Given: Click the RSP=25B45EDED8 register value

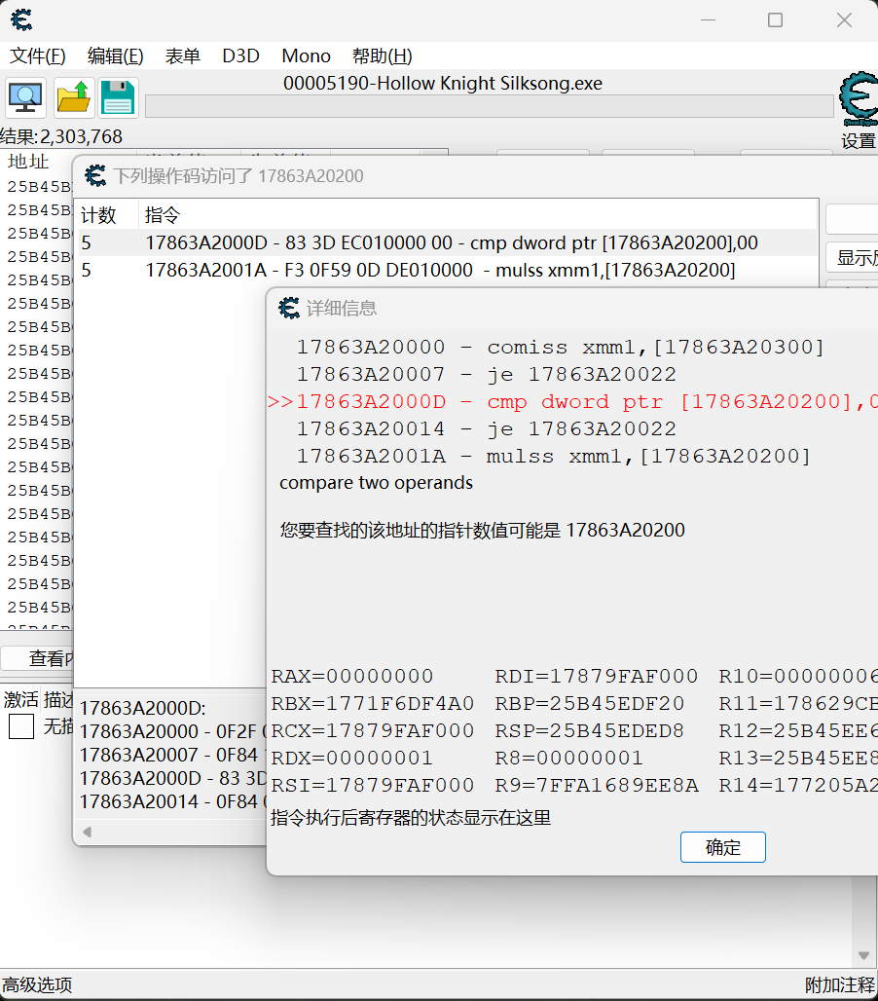Looking at the screenshot, I should (590, 731).
